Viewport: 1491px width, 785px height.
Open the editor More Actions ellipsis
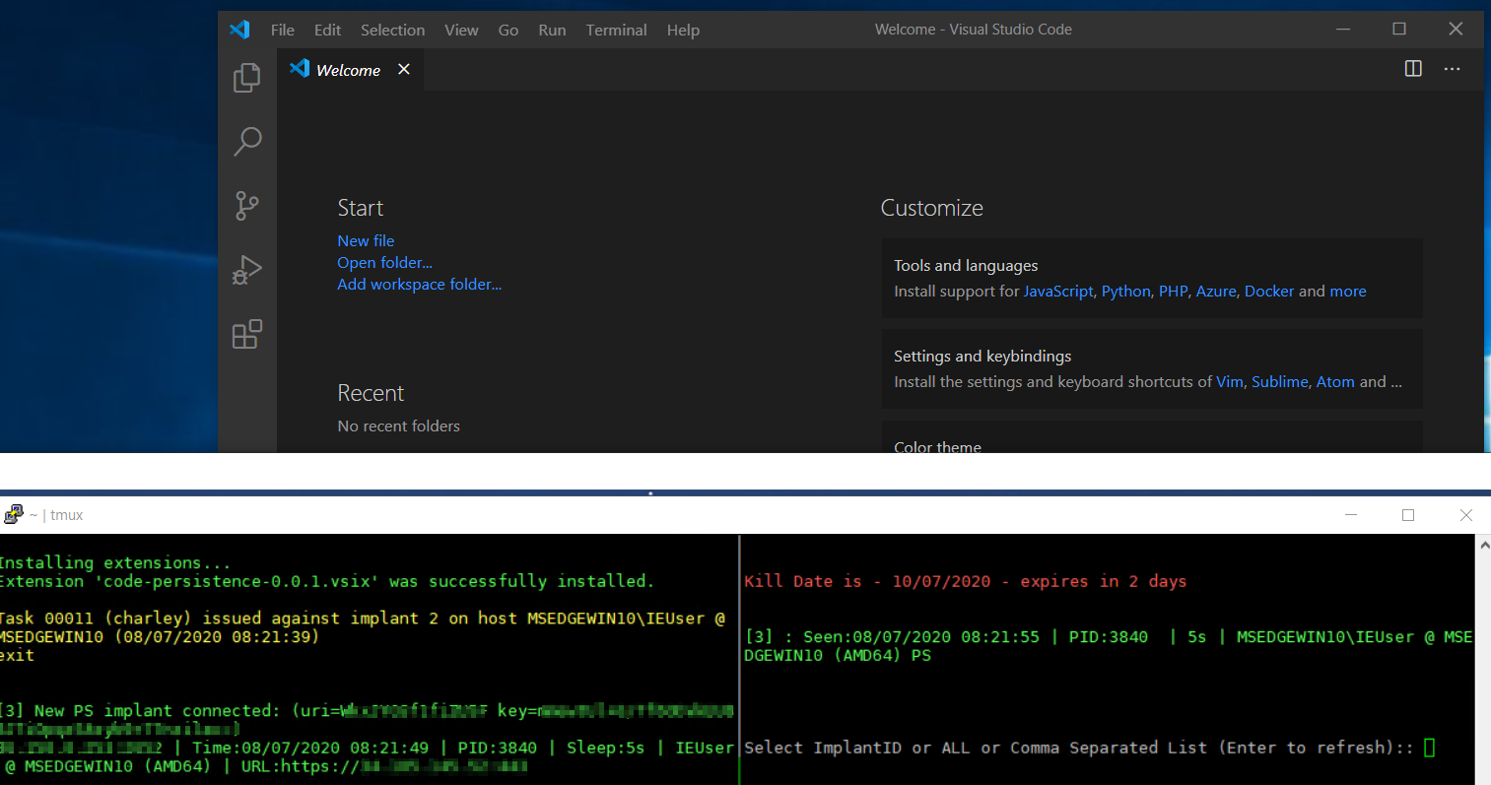pyautogui.click(x=1452, y=69)
